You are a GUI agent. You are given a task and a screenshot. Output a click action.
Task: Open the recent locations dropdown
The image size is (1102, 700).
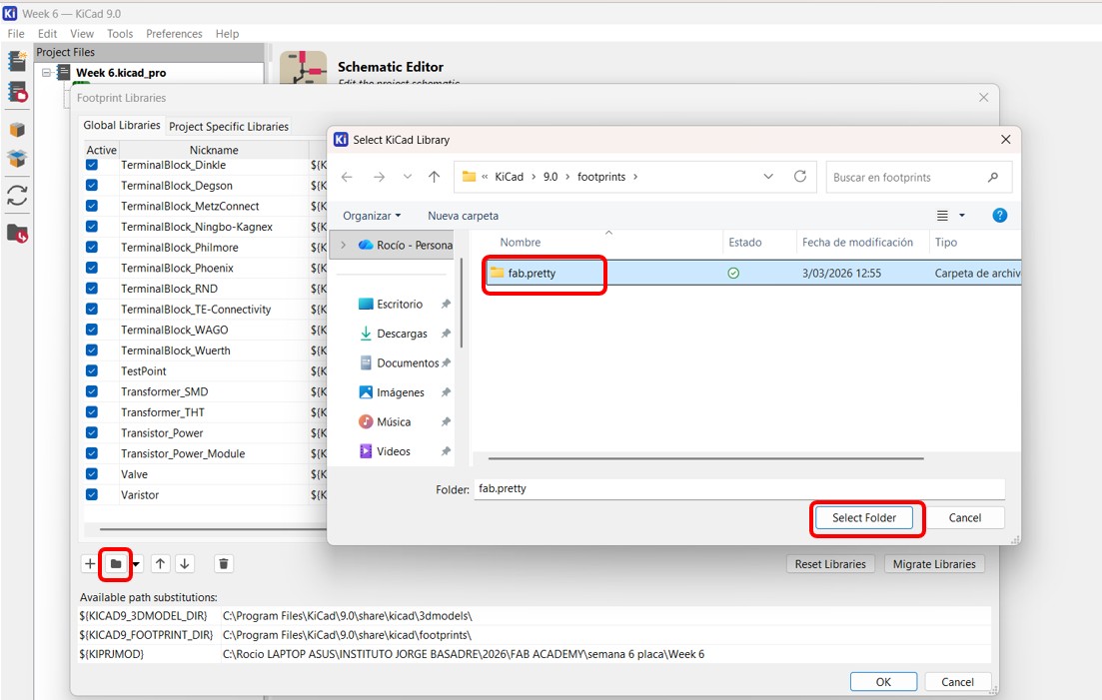(408, 177)
